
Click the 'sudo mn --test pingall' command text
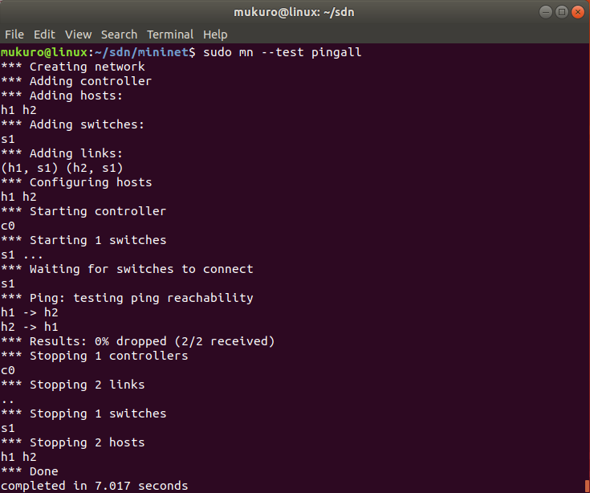click(x=283, y=52)
